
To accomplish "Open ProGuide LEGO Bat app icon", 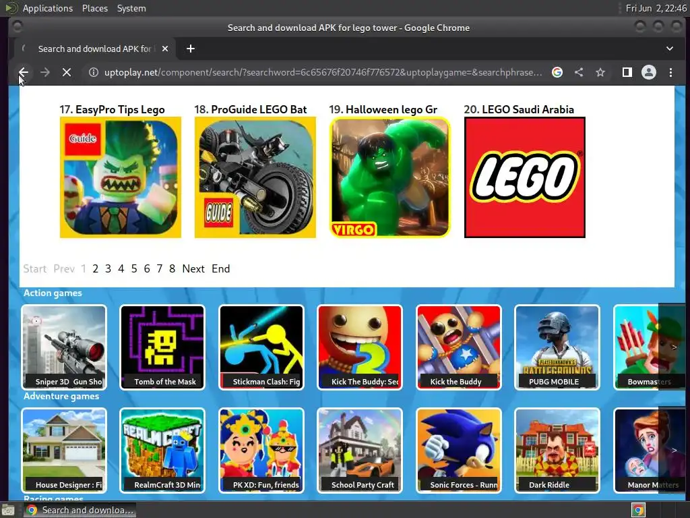I will coord(255,177).
